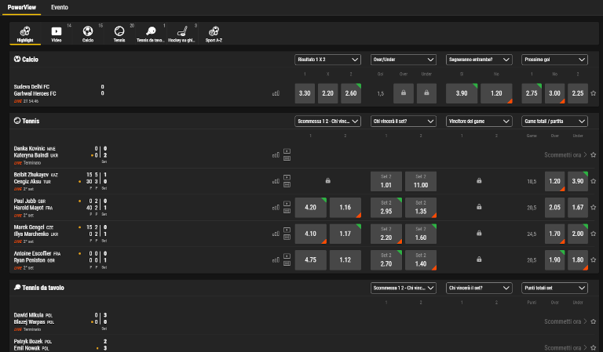Select the Calcio soccer ball filter
Image resolution: width=603 pixels, height=352 pixels.
point(88,33)
